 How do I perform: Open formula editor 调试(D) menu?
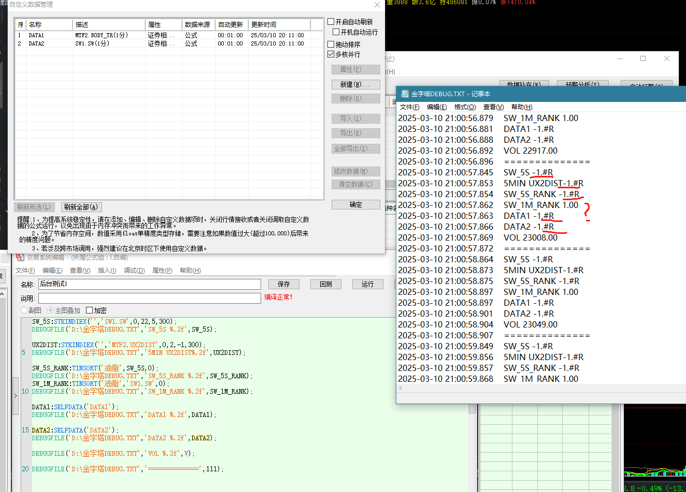point(134,271)
